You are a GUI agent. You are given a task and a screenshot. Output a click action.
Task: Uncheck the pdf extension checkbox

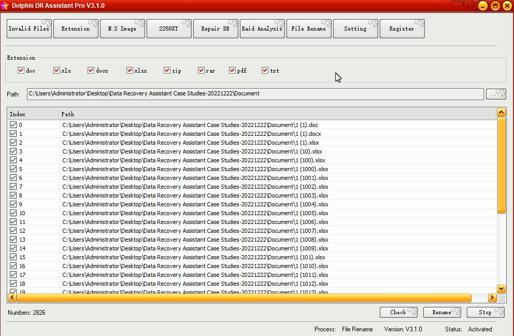pos(233,70)
